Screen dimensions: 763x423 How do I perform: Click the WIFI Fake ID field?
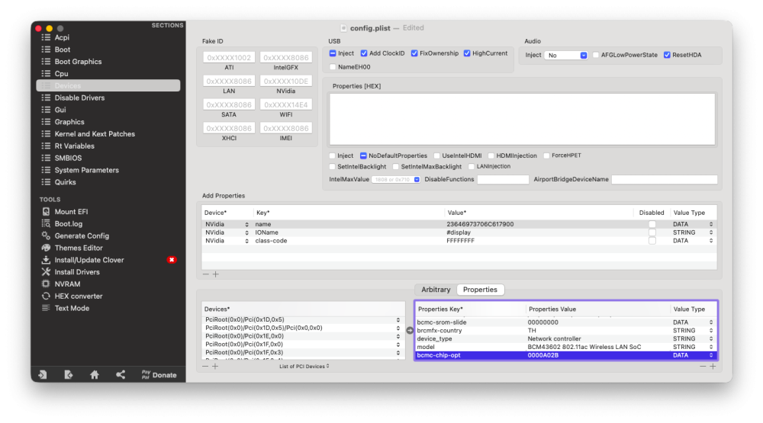point(286,104)
